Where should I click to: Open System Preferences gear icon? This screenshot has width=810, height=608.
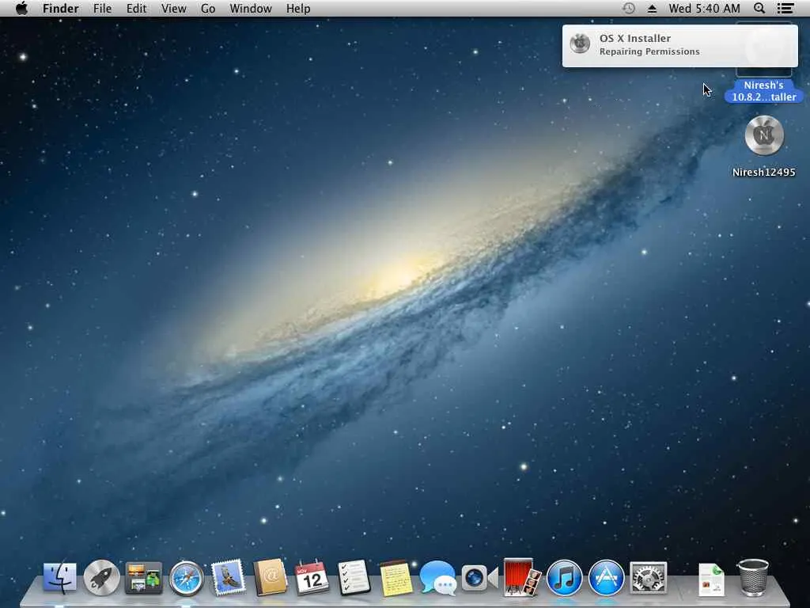649,577
